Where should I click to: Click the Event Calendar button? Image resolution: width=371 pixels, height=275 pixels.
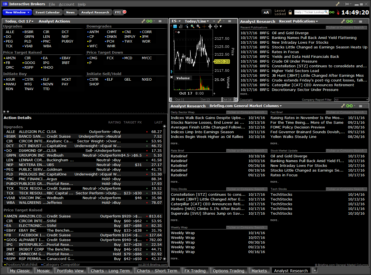(x=47, y=12)
